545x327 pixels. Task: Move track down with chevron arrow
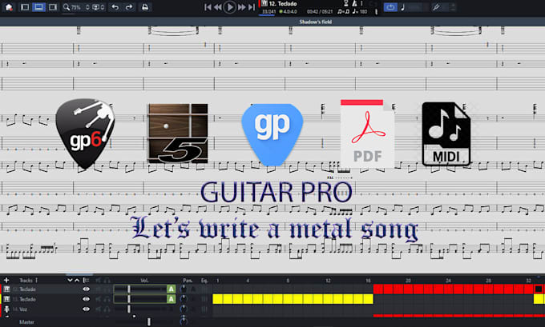(70, 280)
